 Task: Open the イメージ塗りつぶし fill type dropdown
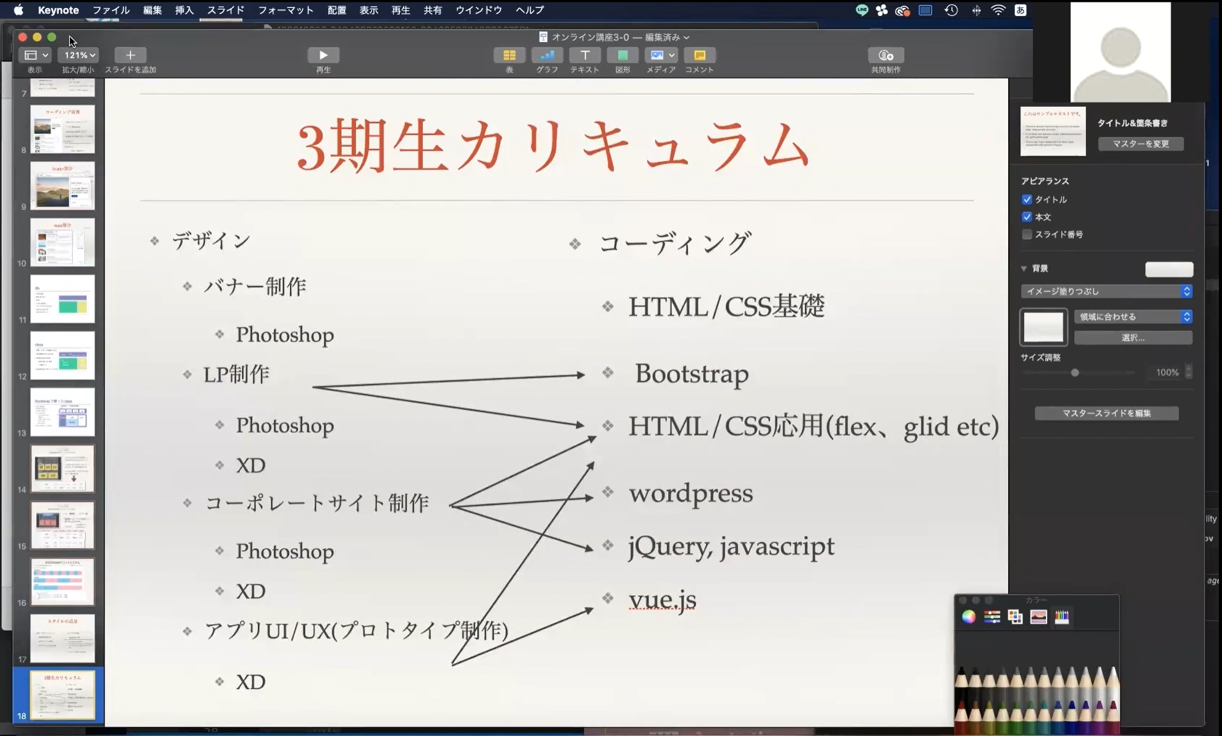click(1106, 291)
